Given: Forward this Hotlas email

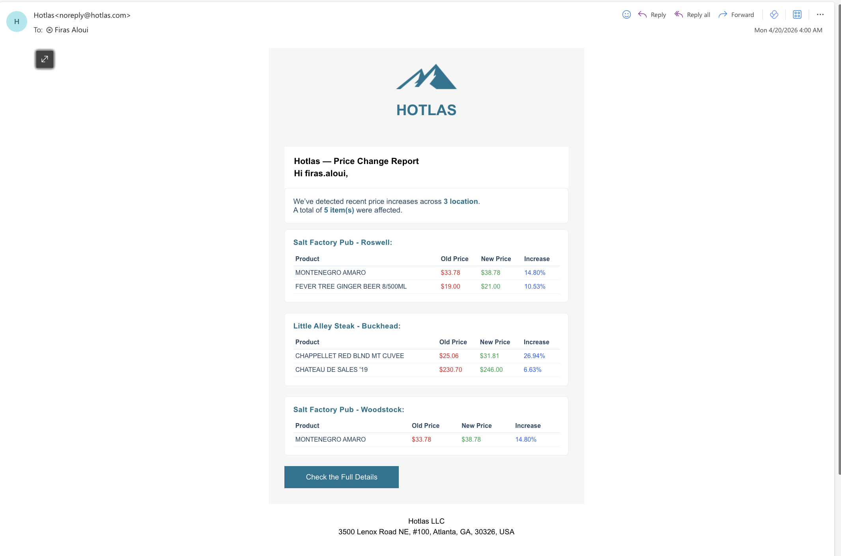Looking at the screenshot, I should [x=736, y=14].
